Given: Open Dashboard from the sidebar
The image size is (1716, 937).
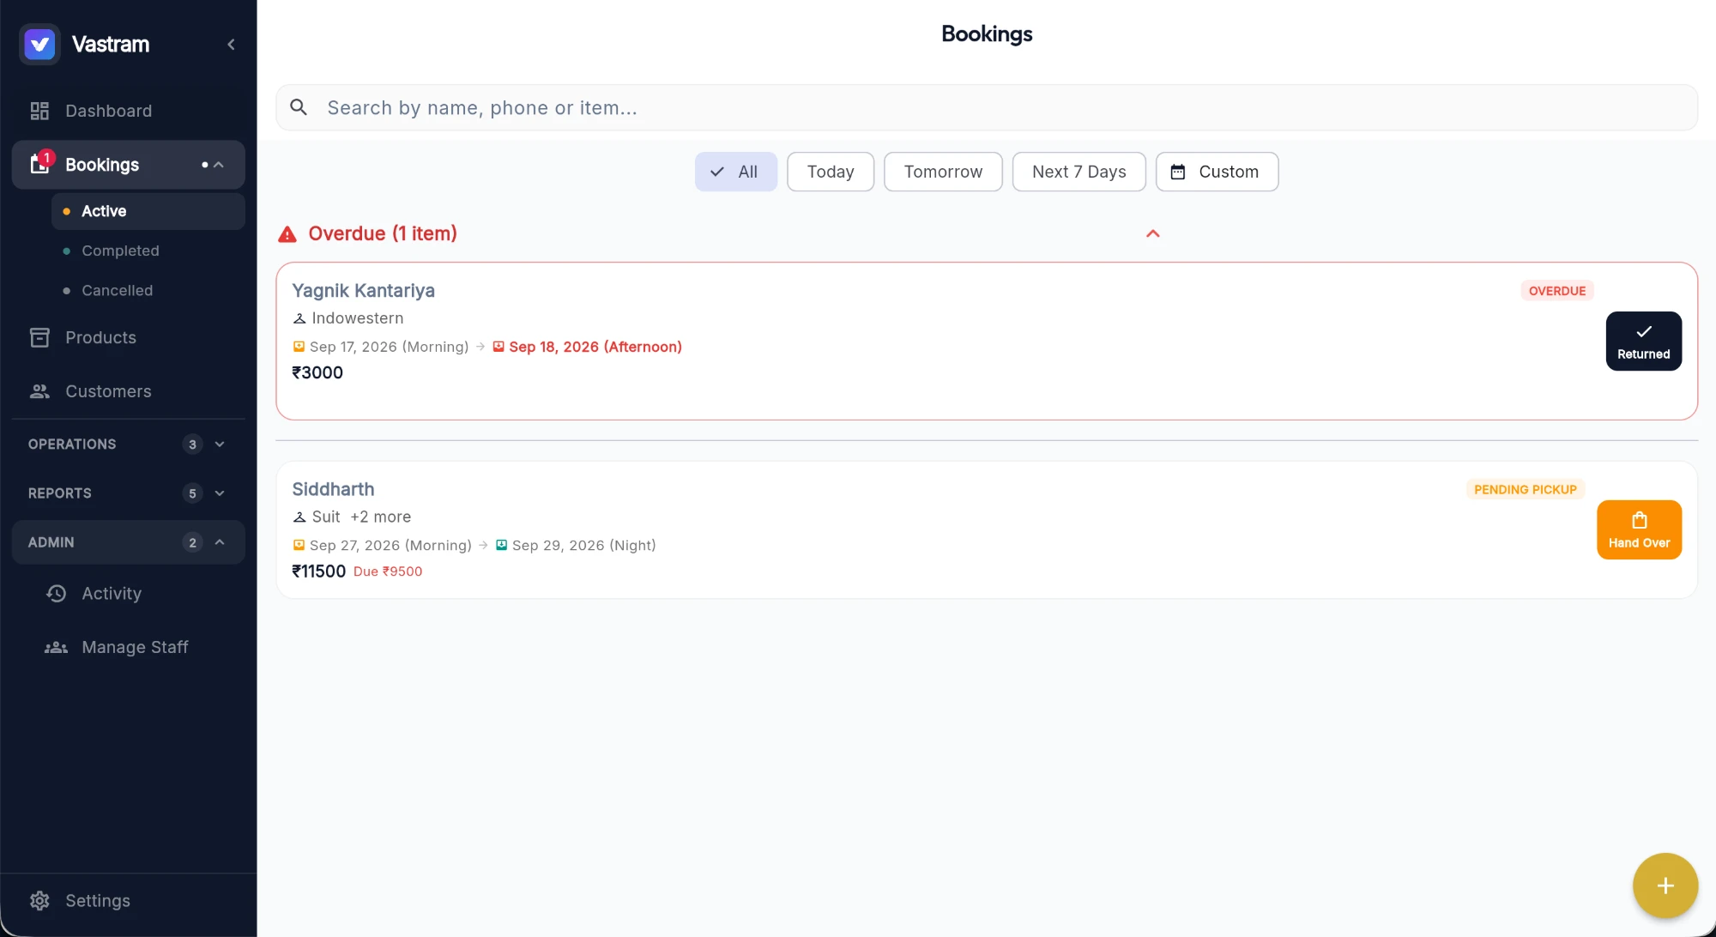Looking at the screenshot, I should point(129,111).
